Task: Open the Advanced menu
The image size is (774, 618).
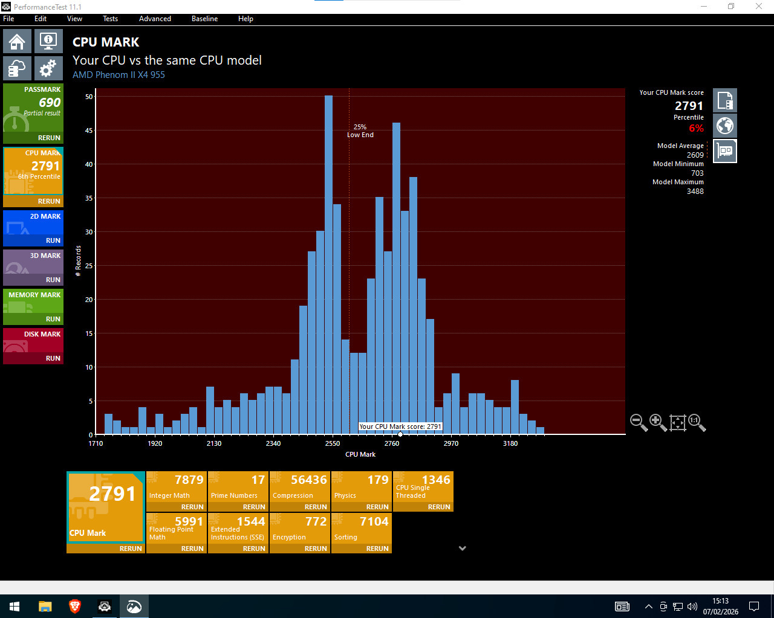Action: 155,19
